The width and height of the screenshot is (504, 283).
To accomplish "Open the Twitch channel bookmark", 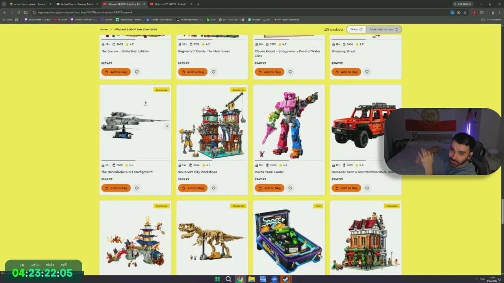I will pyautogui.click(x=37, y=20).
